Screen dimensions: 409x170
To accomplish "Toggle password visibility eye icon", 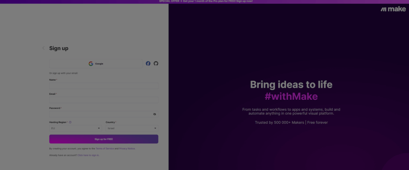I will [x=155, y=114].
